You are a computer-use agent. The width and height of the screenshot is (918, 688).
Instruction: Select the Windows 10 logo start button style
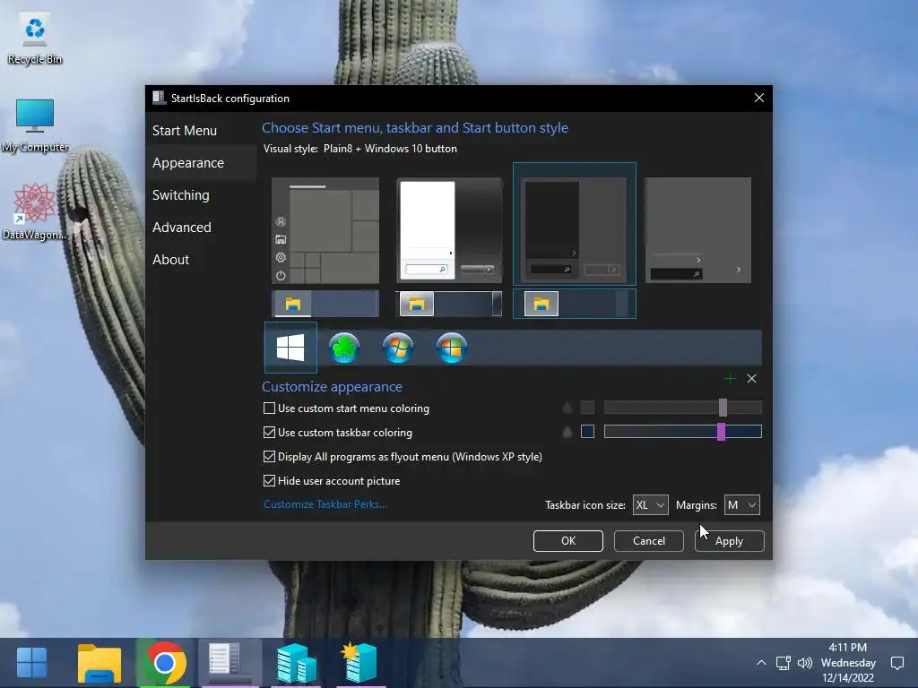pos(290,348)
